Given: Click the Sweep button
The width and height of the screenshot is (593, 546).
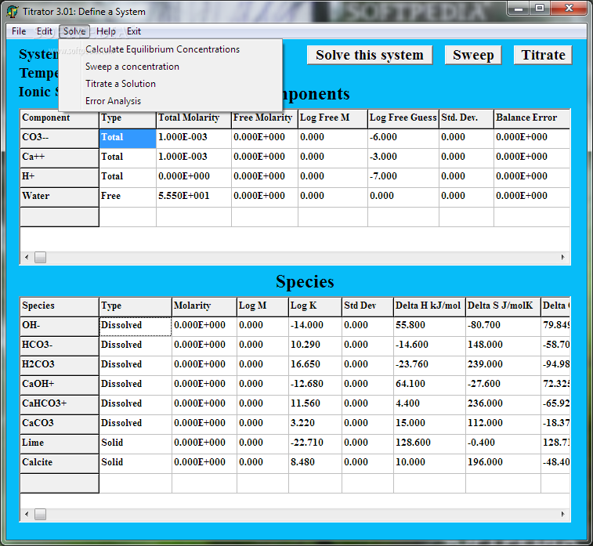Looking at the screenshot, I should click(473, 55).
